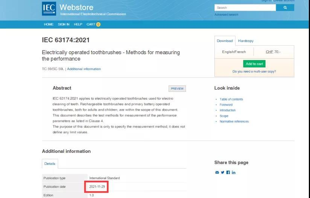This screenshot has width=310, height=198.
Task: Open the SIGN IN menu item
Action: point(64,24)
